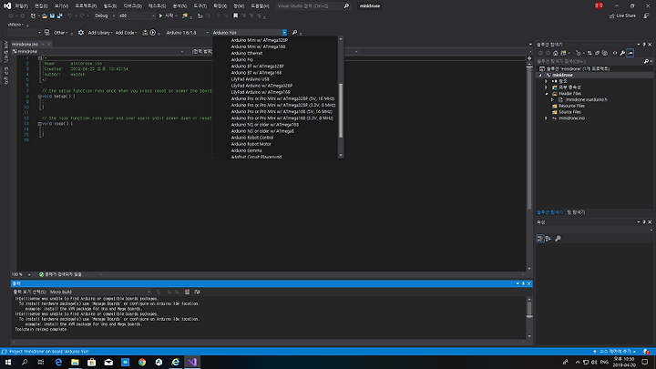
Task: Click the Add to Source Control status bar button
Action: 615,352
